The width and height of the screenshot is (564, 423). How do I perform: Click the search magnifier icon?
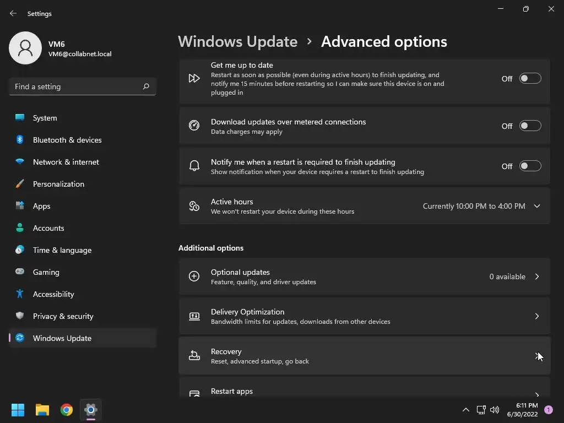pos(145,86)
